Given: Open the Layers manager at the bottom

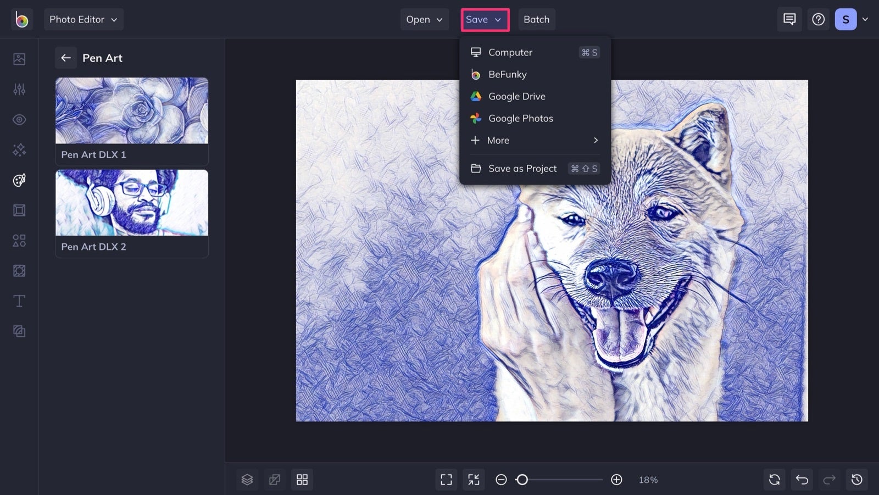Looking at the screenshot, I should [x=247, y=479].
